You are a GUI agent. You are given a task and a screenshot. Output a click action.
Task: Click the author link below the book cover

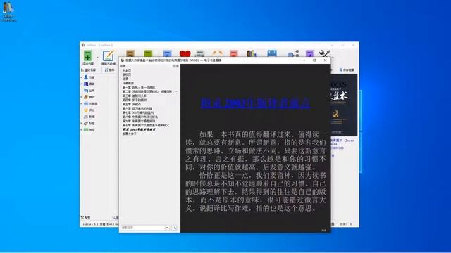pyautogui.click(x=342, y=142)
